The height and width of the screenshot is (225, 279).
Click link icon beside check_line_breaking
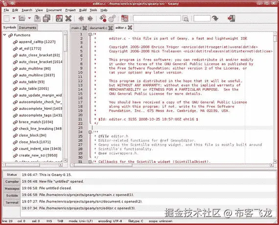(15, 129)
